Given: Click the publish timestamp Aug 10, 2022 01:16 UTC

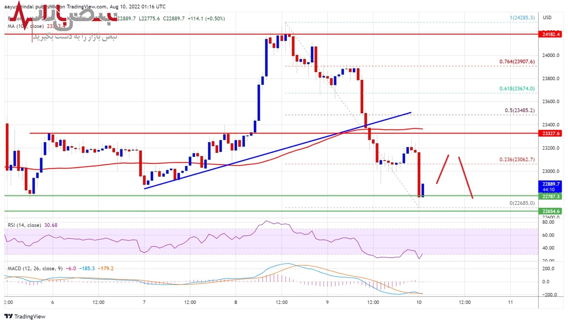Looking at the screenshot, I should (137, 7).
